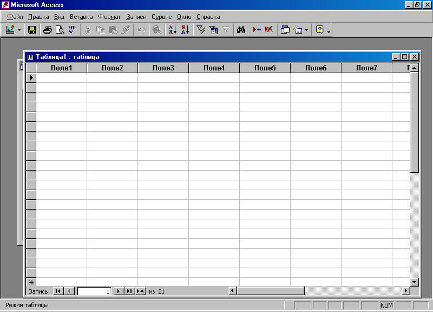
Task: Maximize the Таблица1 table window
Action: coord(405,57)
